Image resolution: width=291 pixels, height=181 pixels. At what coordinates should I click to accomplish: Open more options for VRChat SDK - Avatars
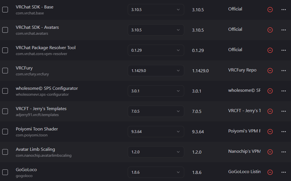(283, 30)
